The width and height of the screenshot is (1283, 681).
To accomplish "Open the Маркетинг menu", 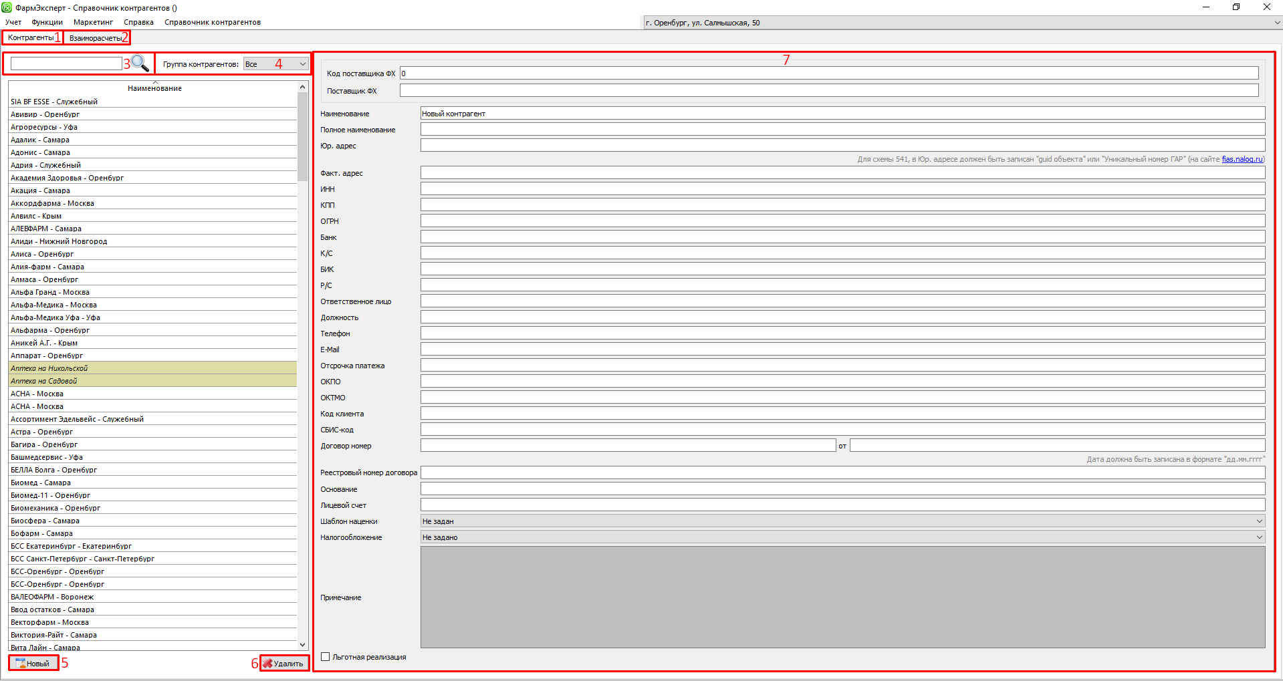I will 93,22.
